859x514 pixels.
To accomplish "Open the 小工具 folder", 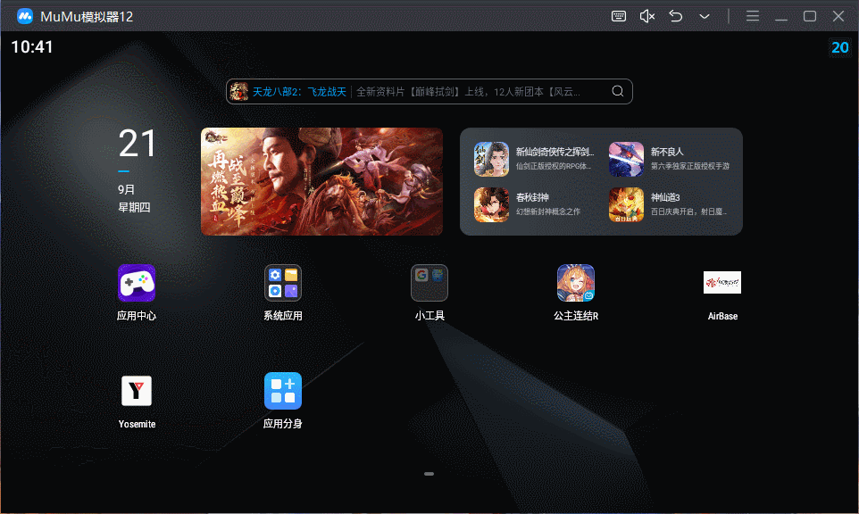I will pos(429,283).
